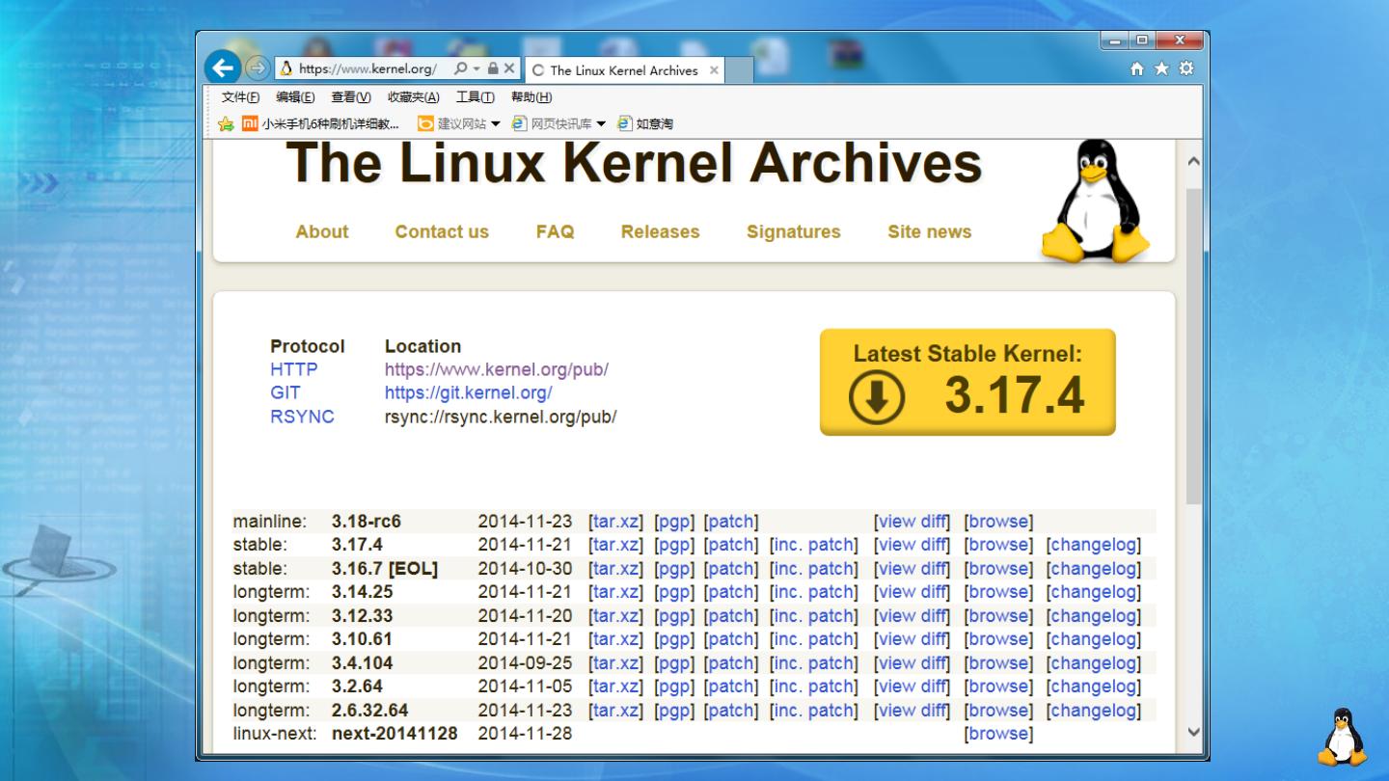Close The Linux Kernel Archives tab

[x=714, y=70]
